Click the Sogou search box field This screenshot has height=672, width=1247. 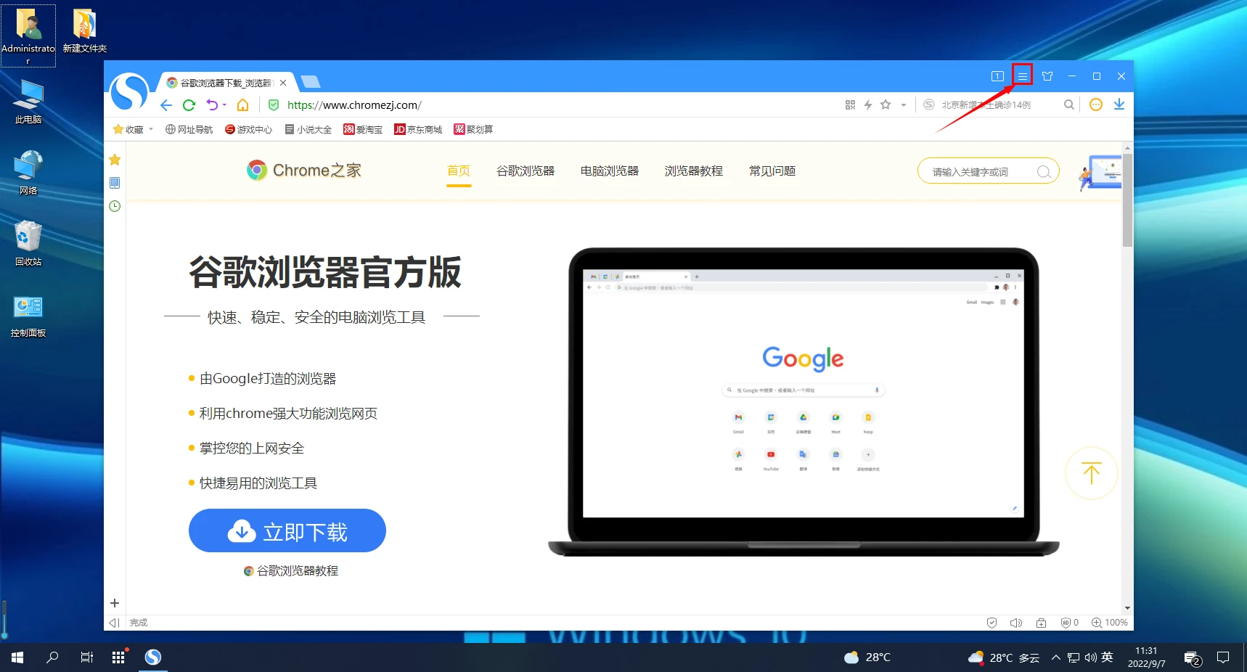click(998, 105)
